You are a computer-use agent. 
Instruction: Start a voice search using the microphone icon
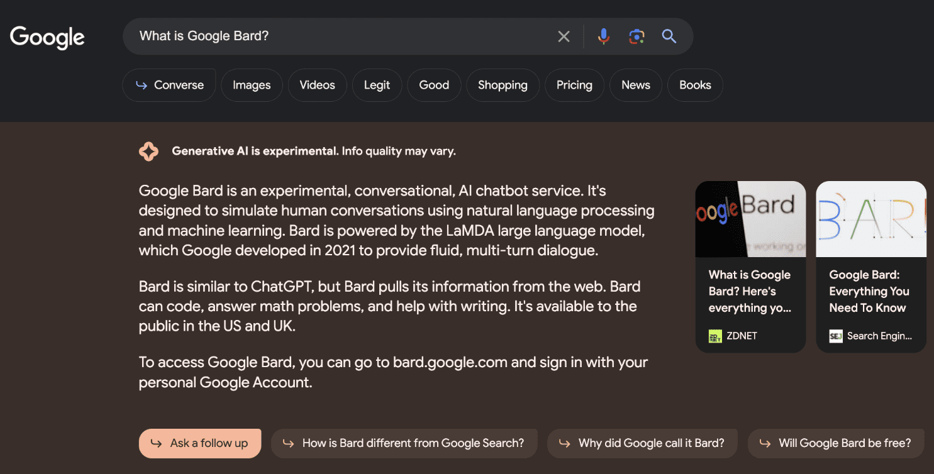(x=603, y=36)
